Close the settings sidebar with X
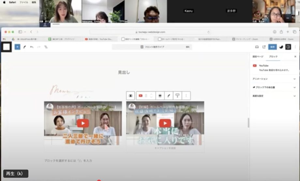 click(295, 57)
